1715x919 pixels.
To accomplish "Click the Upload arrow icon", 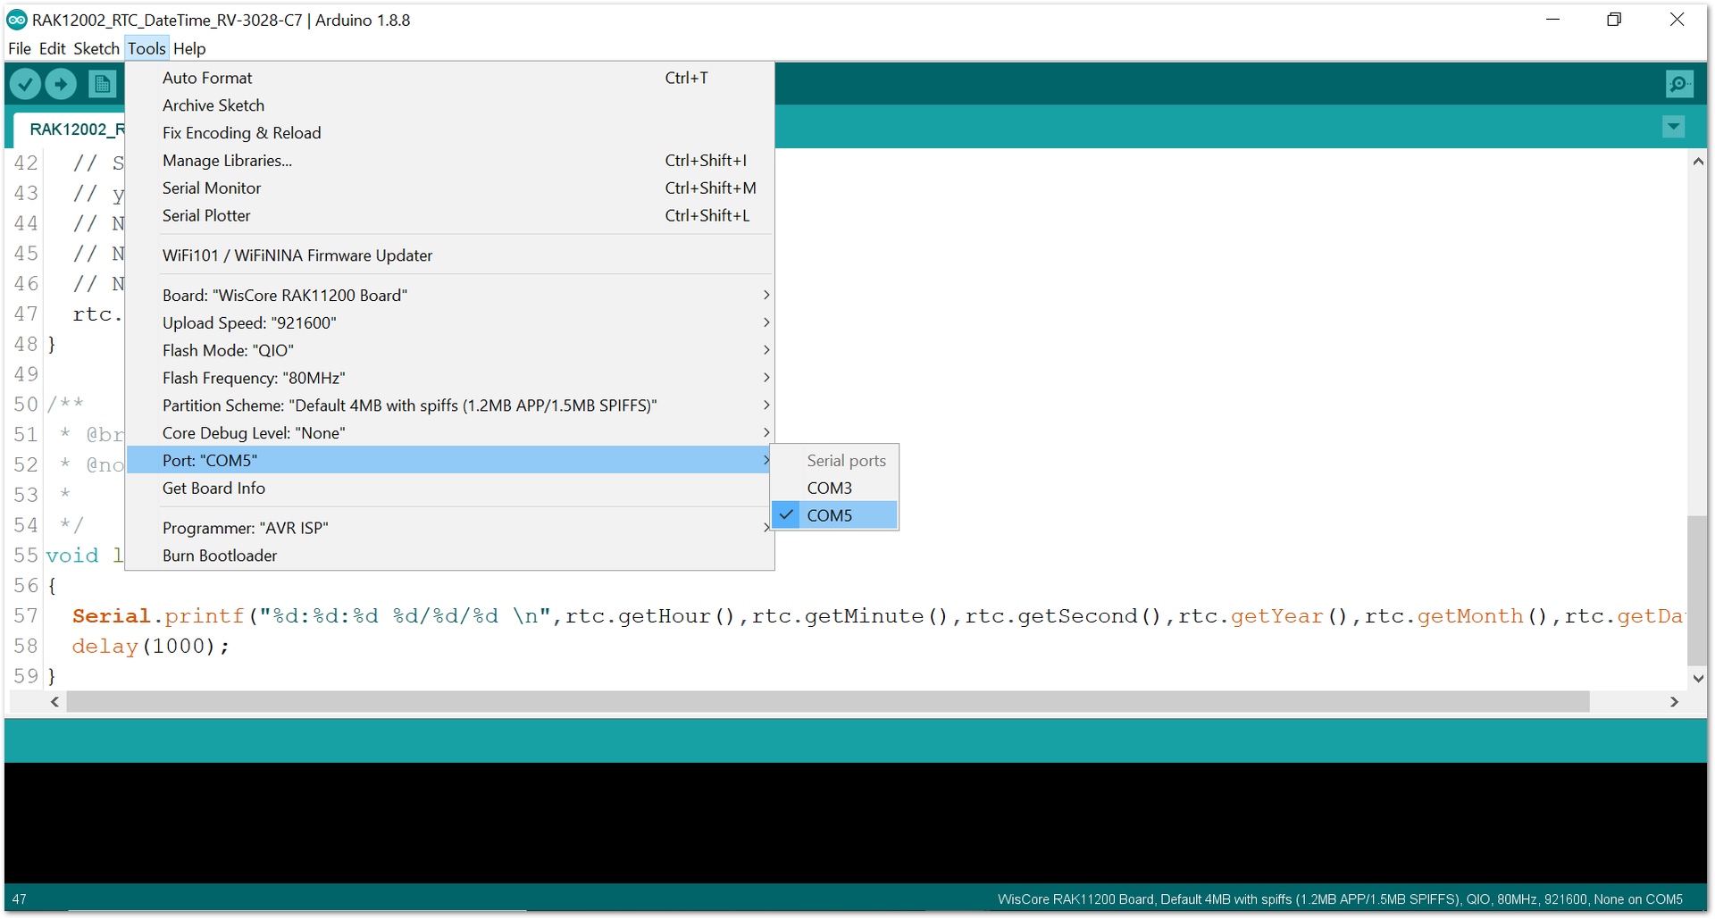I will coord(61,84).
